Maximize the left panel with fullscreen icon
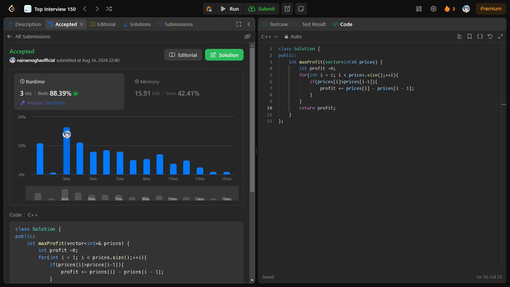The image size is (510, 287). (x=239, y=24)
